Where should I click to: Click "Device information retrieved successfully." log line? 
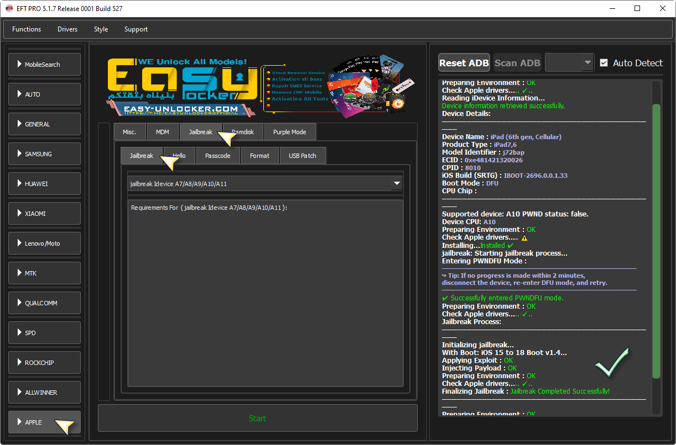503,106
